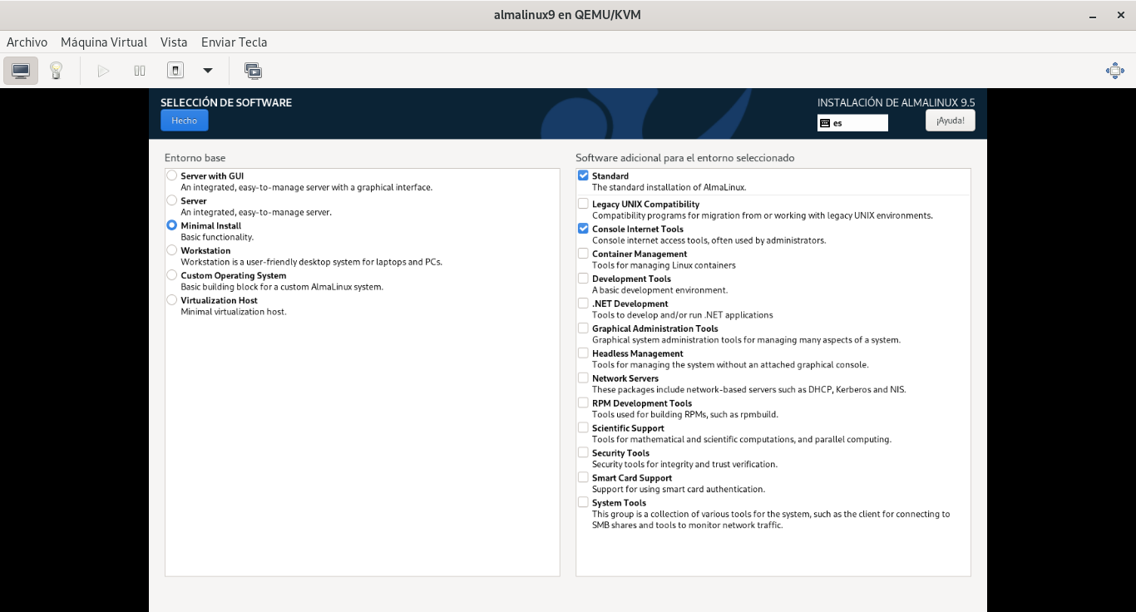The height and width of the screenshot is (612, 1136).
Task: Click 'Support for using smart card authentication.'
Action: pos(679,489)
